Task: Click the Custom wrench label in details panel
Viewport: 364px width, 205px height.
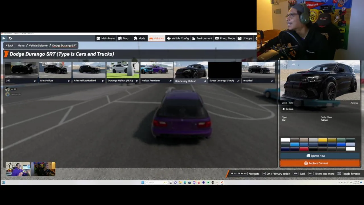Action: coord(288,109)
